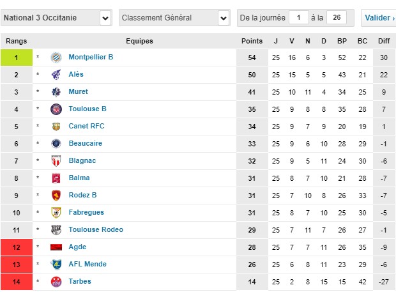Open the Beaucaire team link
The image size is (396, 292).
(85, 144)
